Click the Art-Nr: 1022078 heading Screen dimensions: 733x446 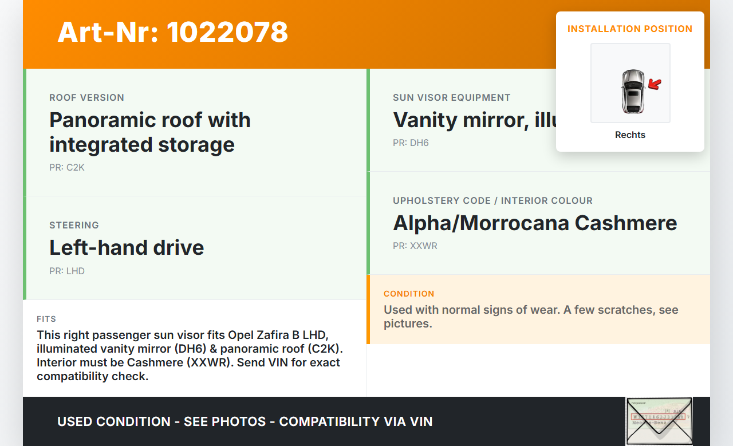point(172,32)
